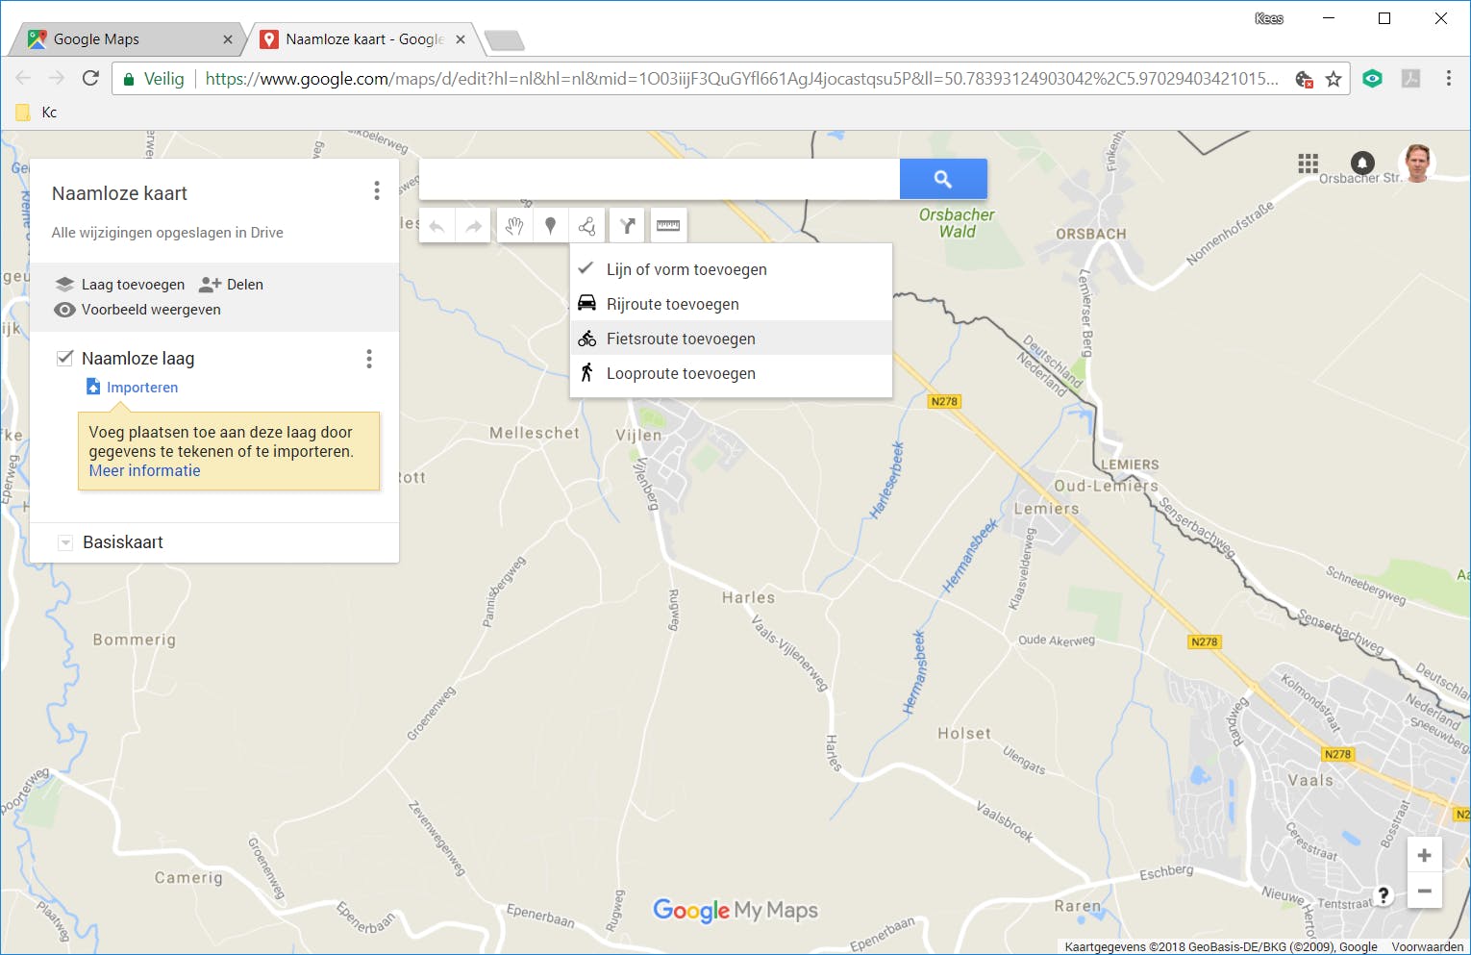This screenshot has height=955, width=1471.
Task: Click Laag toevoegen button
Action: coord(120,285)
